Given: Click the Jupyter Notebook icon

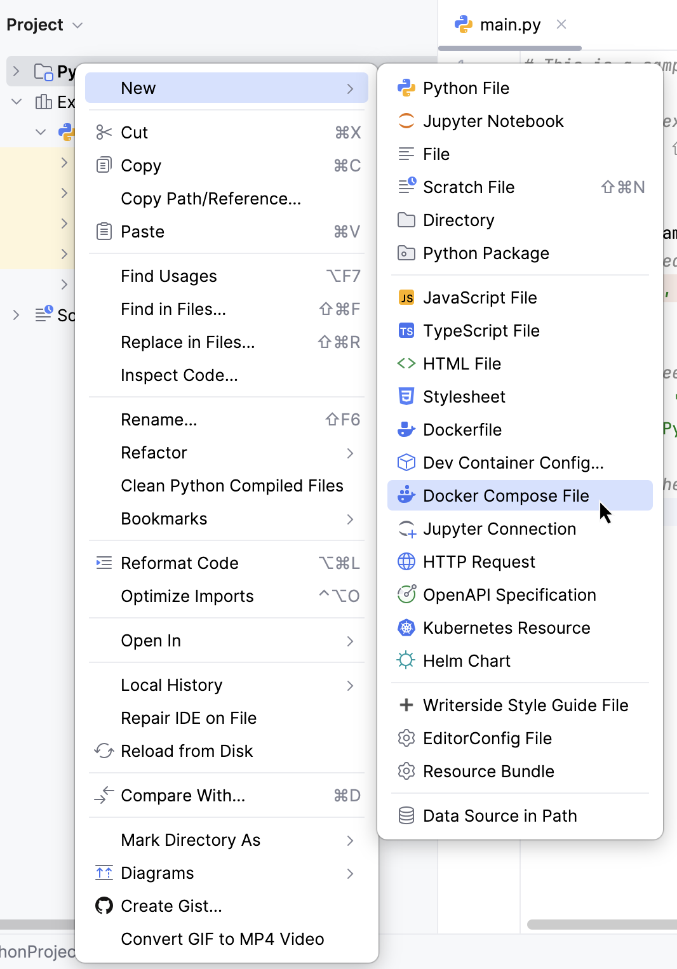Looking at the screenshot, I should [x=406, y=121].
